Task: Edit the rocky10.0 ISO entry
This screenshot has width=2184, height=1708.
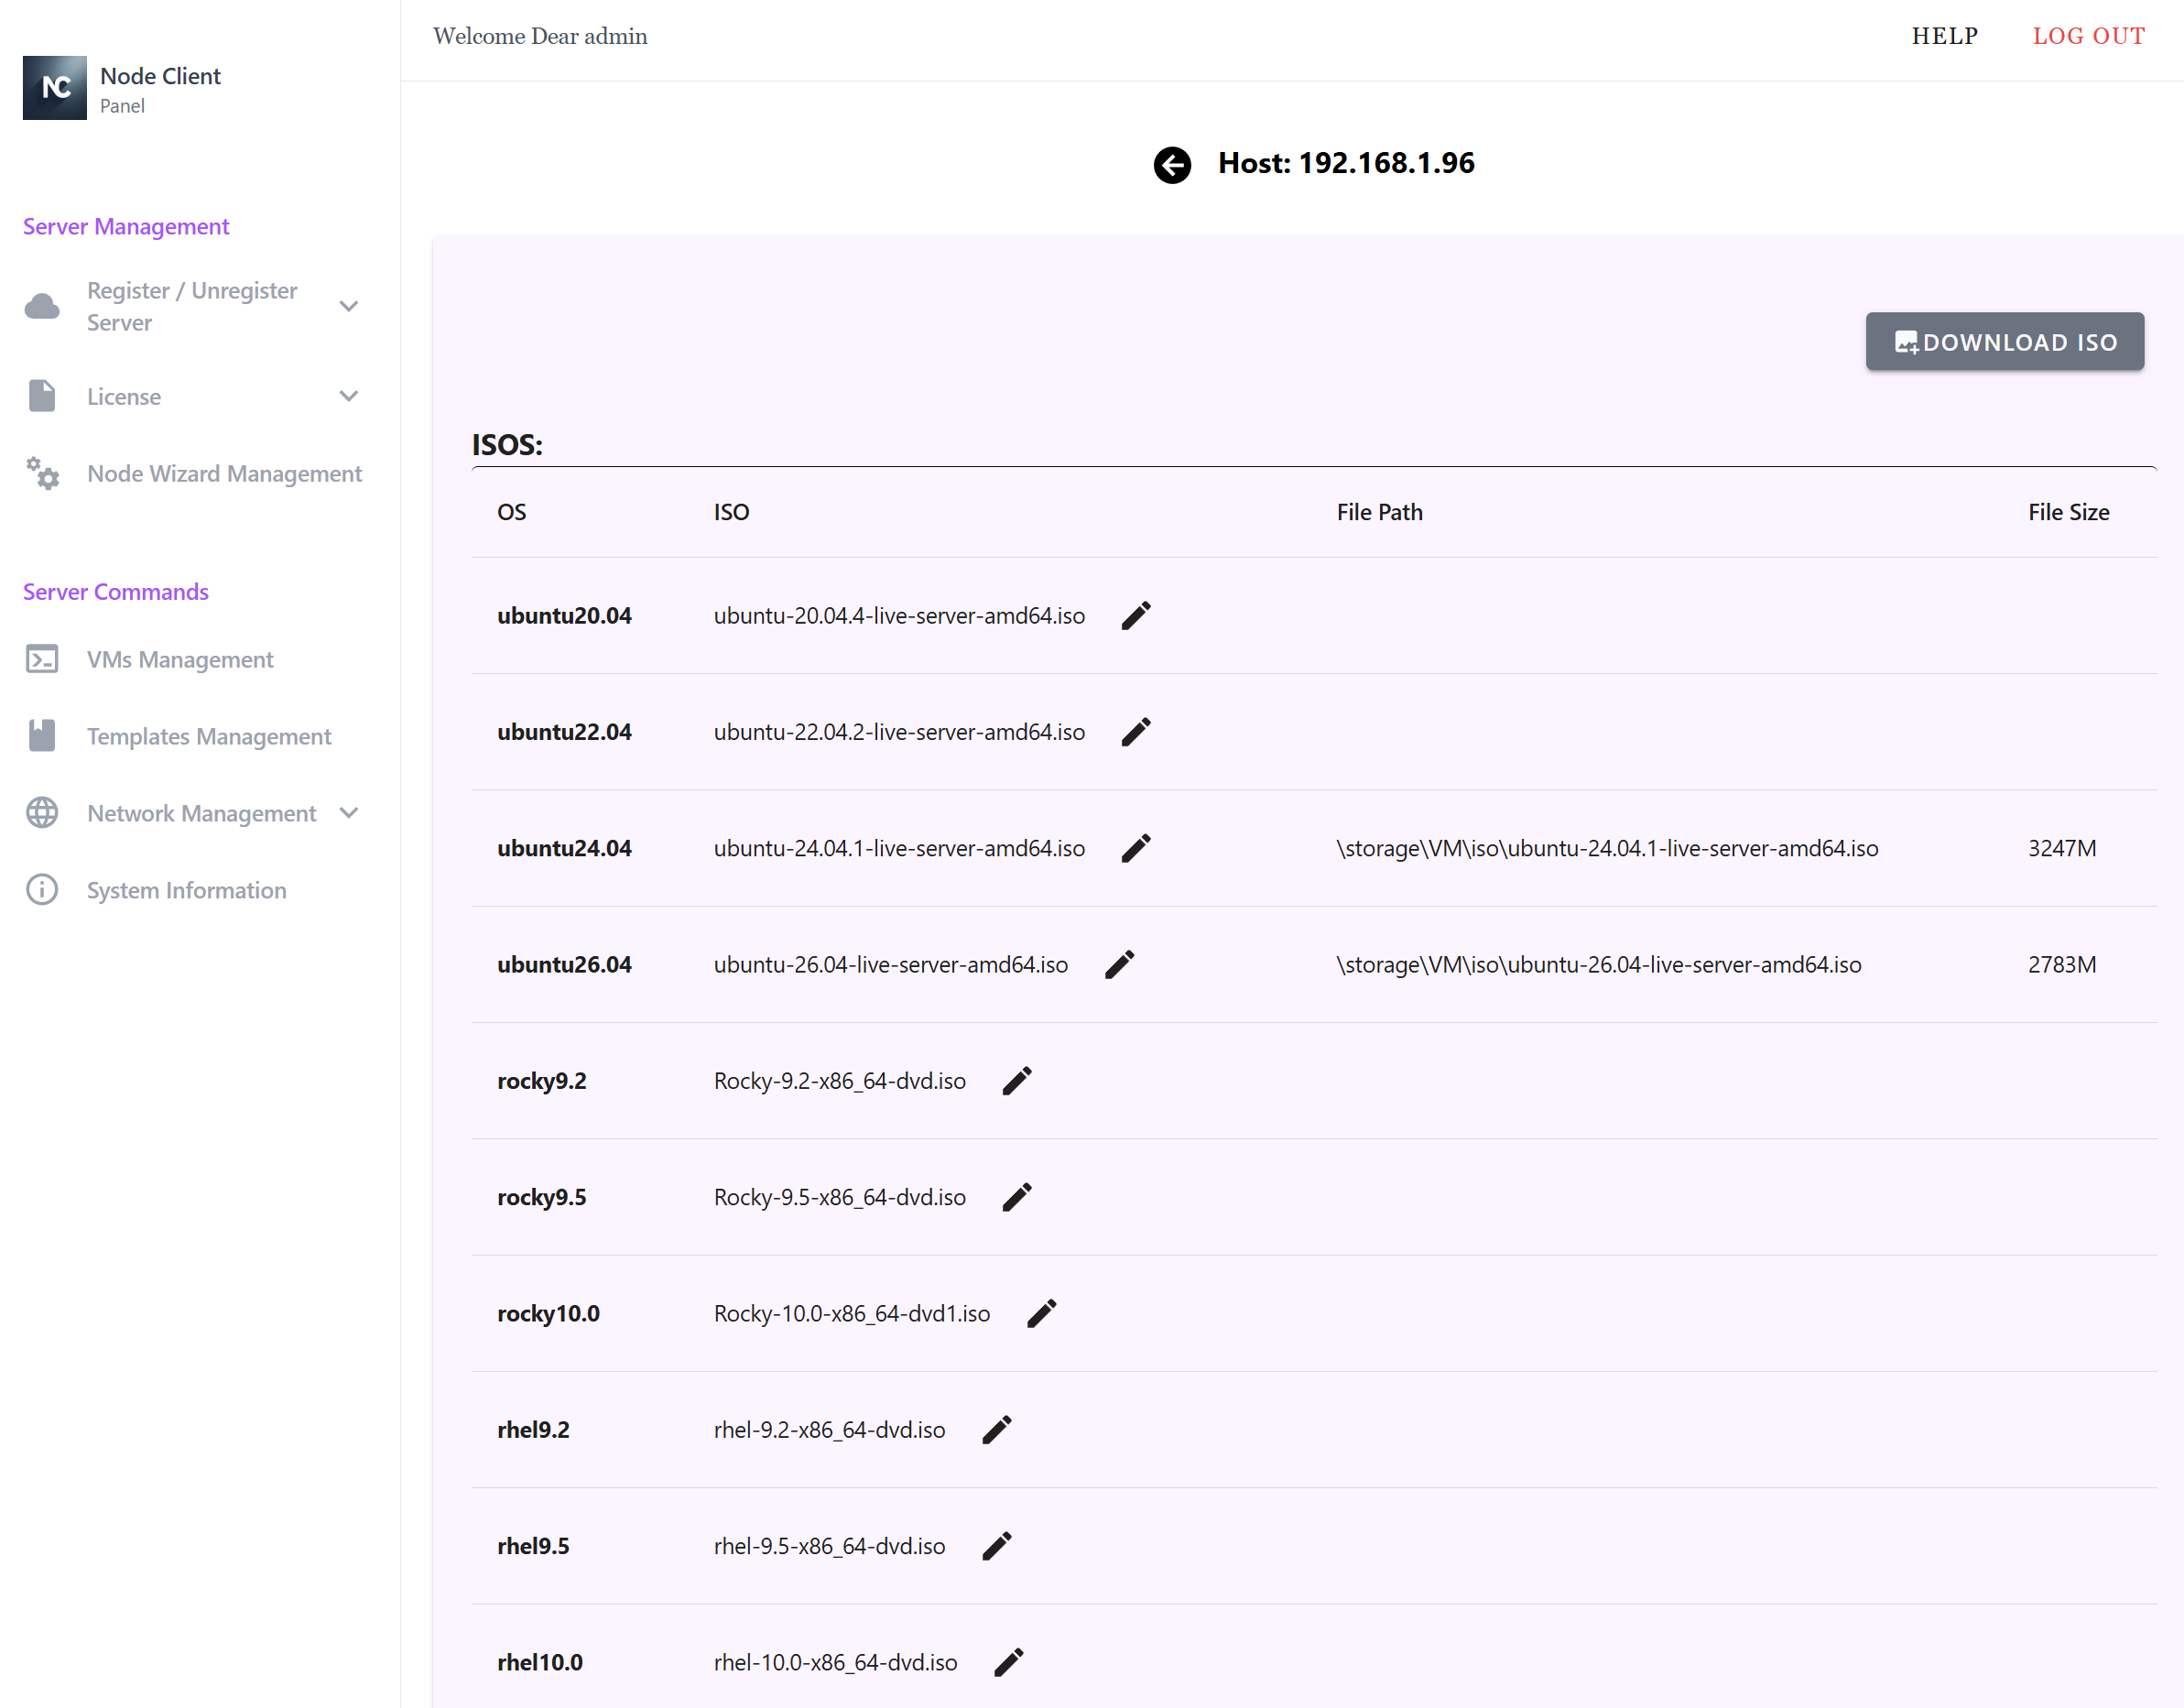Action: click(x=1042, y=1314)
